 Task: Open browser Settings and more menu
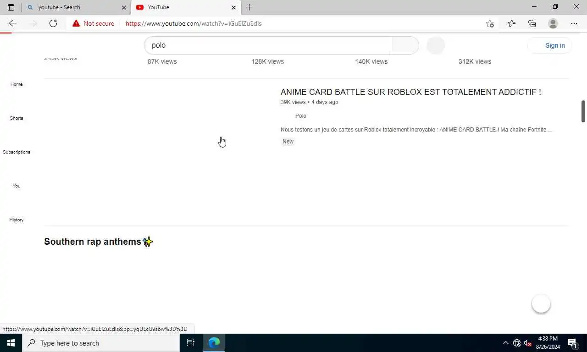point(574,23)
